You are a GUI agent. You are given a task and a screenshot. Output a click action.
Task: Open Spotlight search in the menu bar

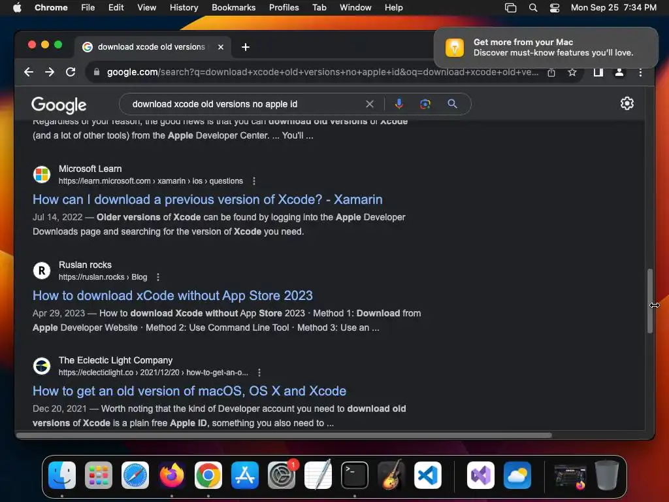point(533,7)
